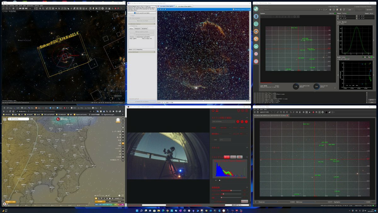
Task: Collapse the histogram section chevron in camera app
Action: (247, 157)
